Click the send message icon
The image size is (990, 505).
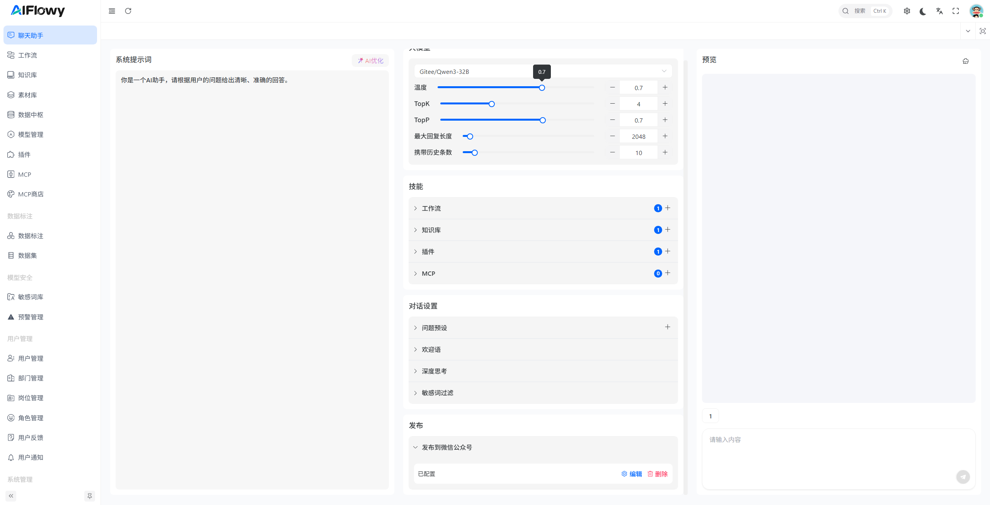963,477
